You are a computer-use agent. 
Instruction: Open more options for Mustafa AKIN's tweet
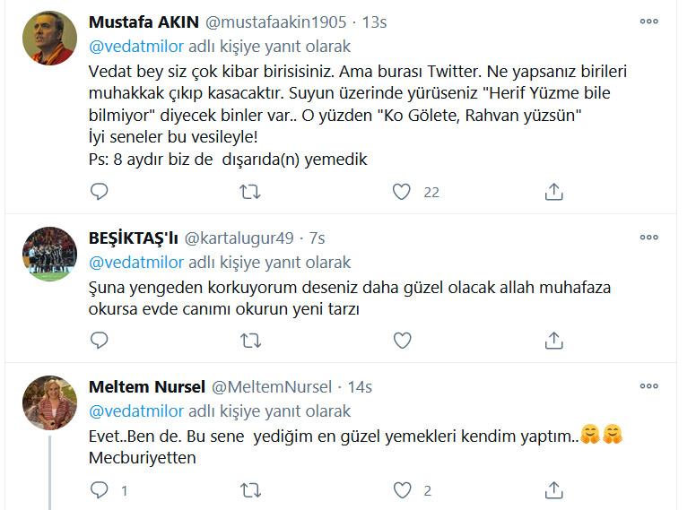(x=648, y=22)
